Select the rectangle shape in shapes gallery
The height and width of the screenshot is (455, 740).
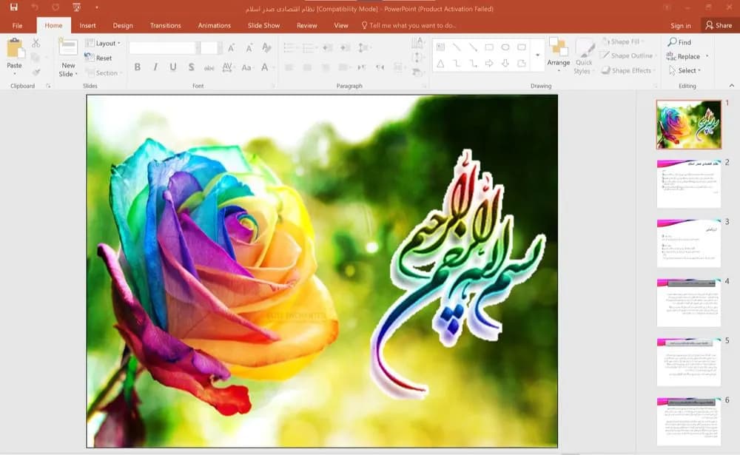489,47
